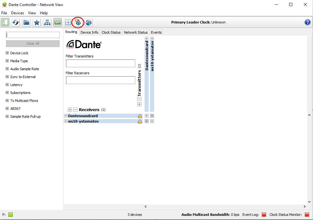313x220 pixels.
Task: Switch to the Device Info tab
Action: tap(89, 32)
